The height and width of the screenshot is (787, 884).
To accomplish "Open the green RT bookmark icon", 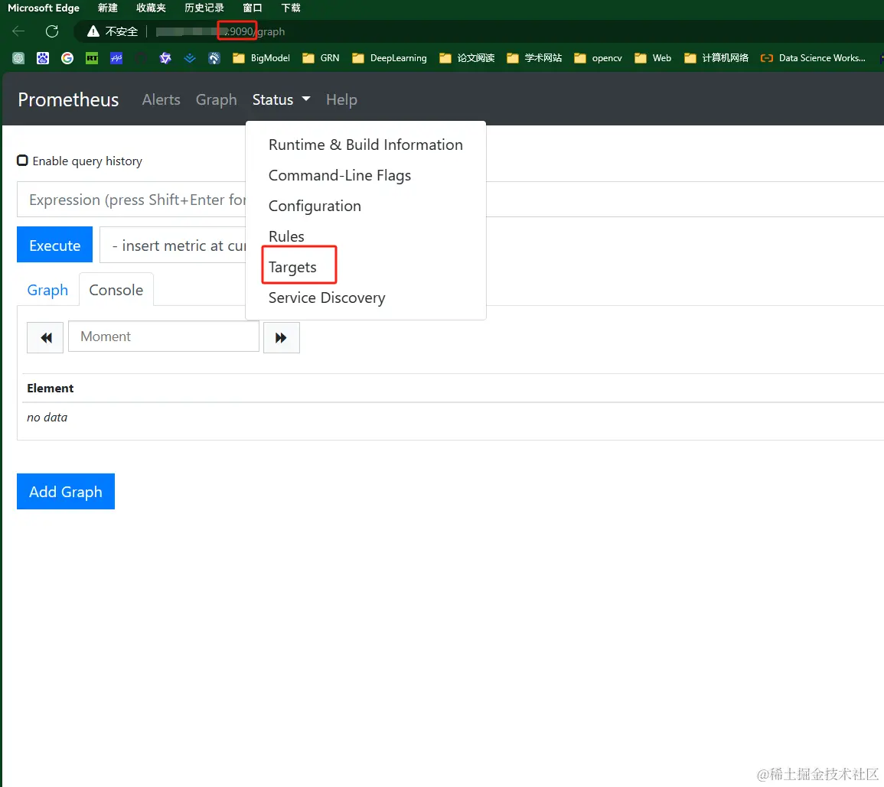I will pos(92,58).
